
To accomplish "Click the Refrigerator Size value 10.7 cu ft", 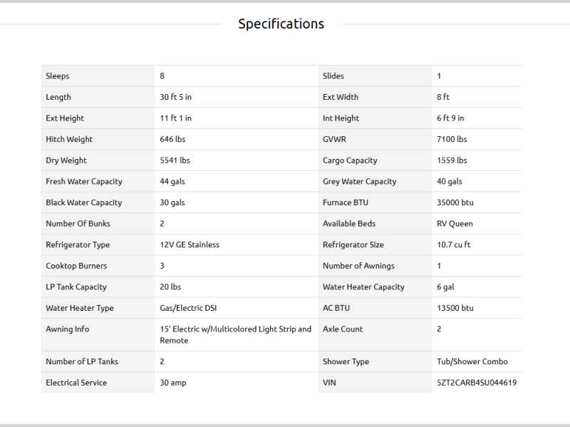I will coord(453,245).
